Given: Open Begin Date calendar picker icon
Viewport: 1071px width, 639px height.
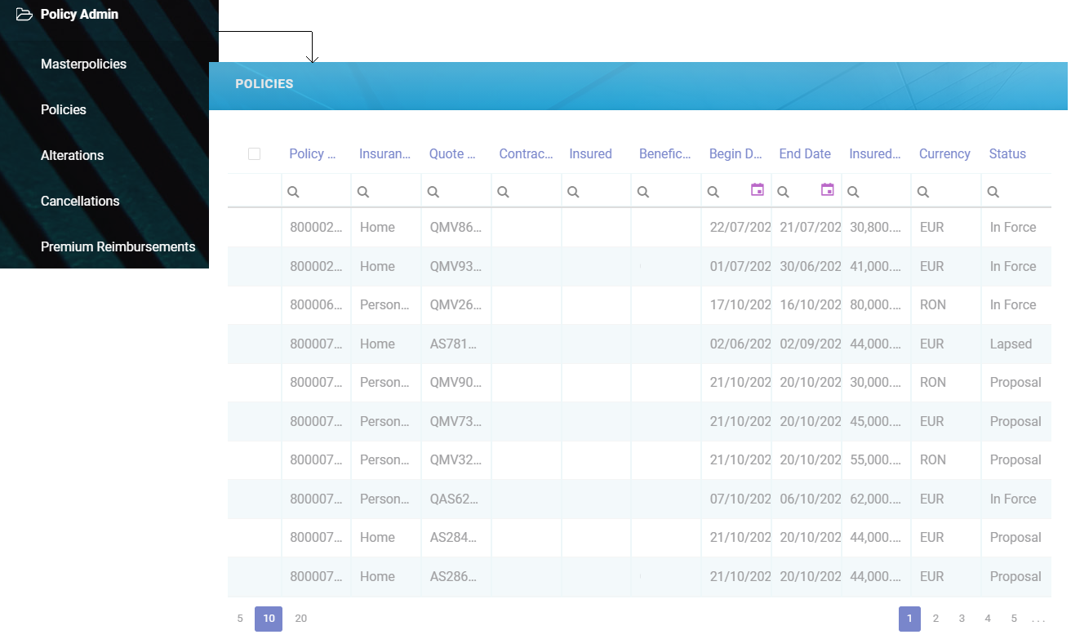Looking at the screenshot, I should pos(757,190).
